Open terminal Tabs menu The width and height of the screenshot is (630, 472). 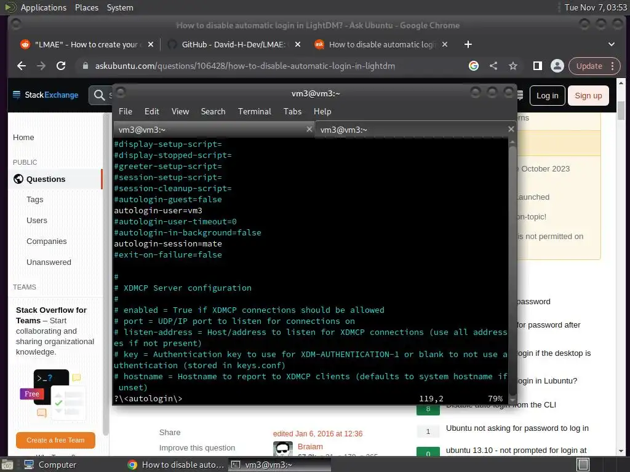click(292, 112)
